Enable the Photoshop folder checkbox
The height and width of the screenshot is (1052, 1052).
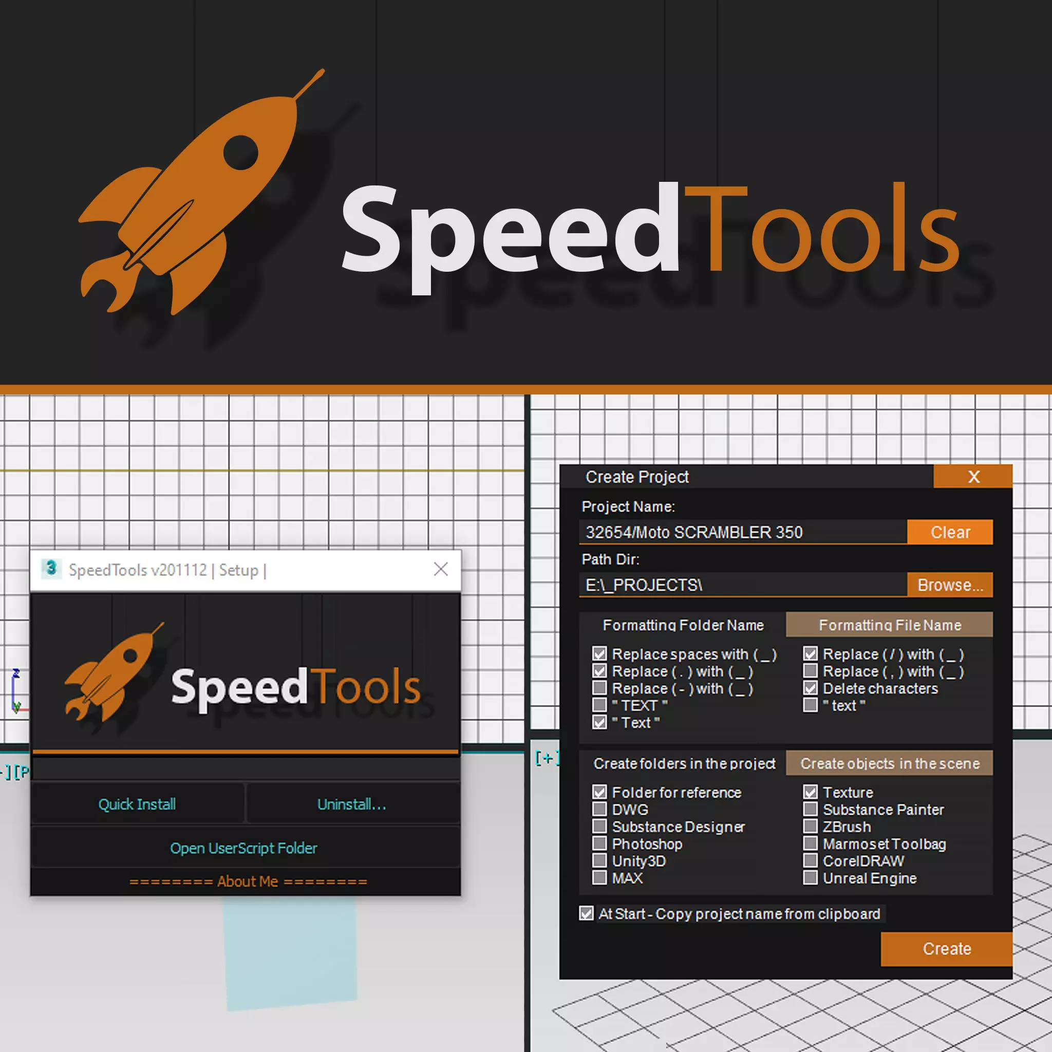coord(599,843)
